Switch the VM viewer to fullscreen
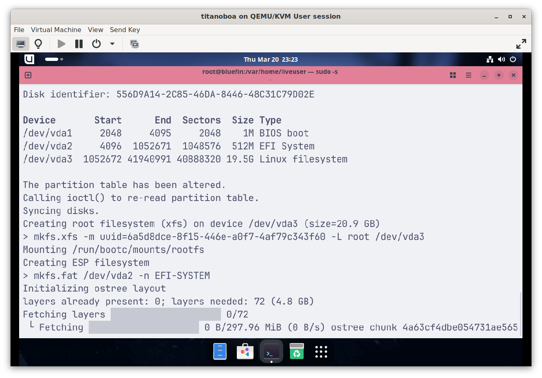 click(521, 44)
